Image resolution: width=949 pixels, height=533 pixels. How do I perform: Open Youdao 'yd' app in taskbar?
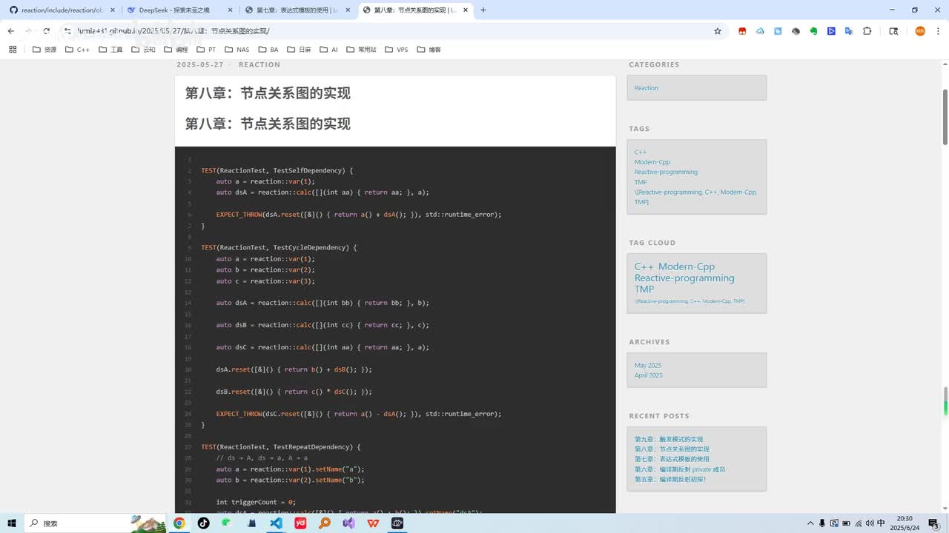coord(300,523)
